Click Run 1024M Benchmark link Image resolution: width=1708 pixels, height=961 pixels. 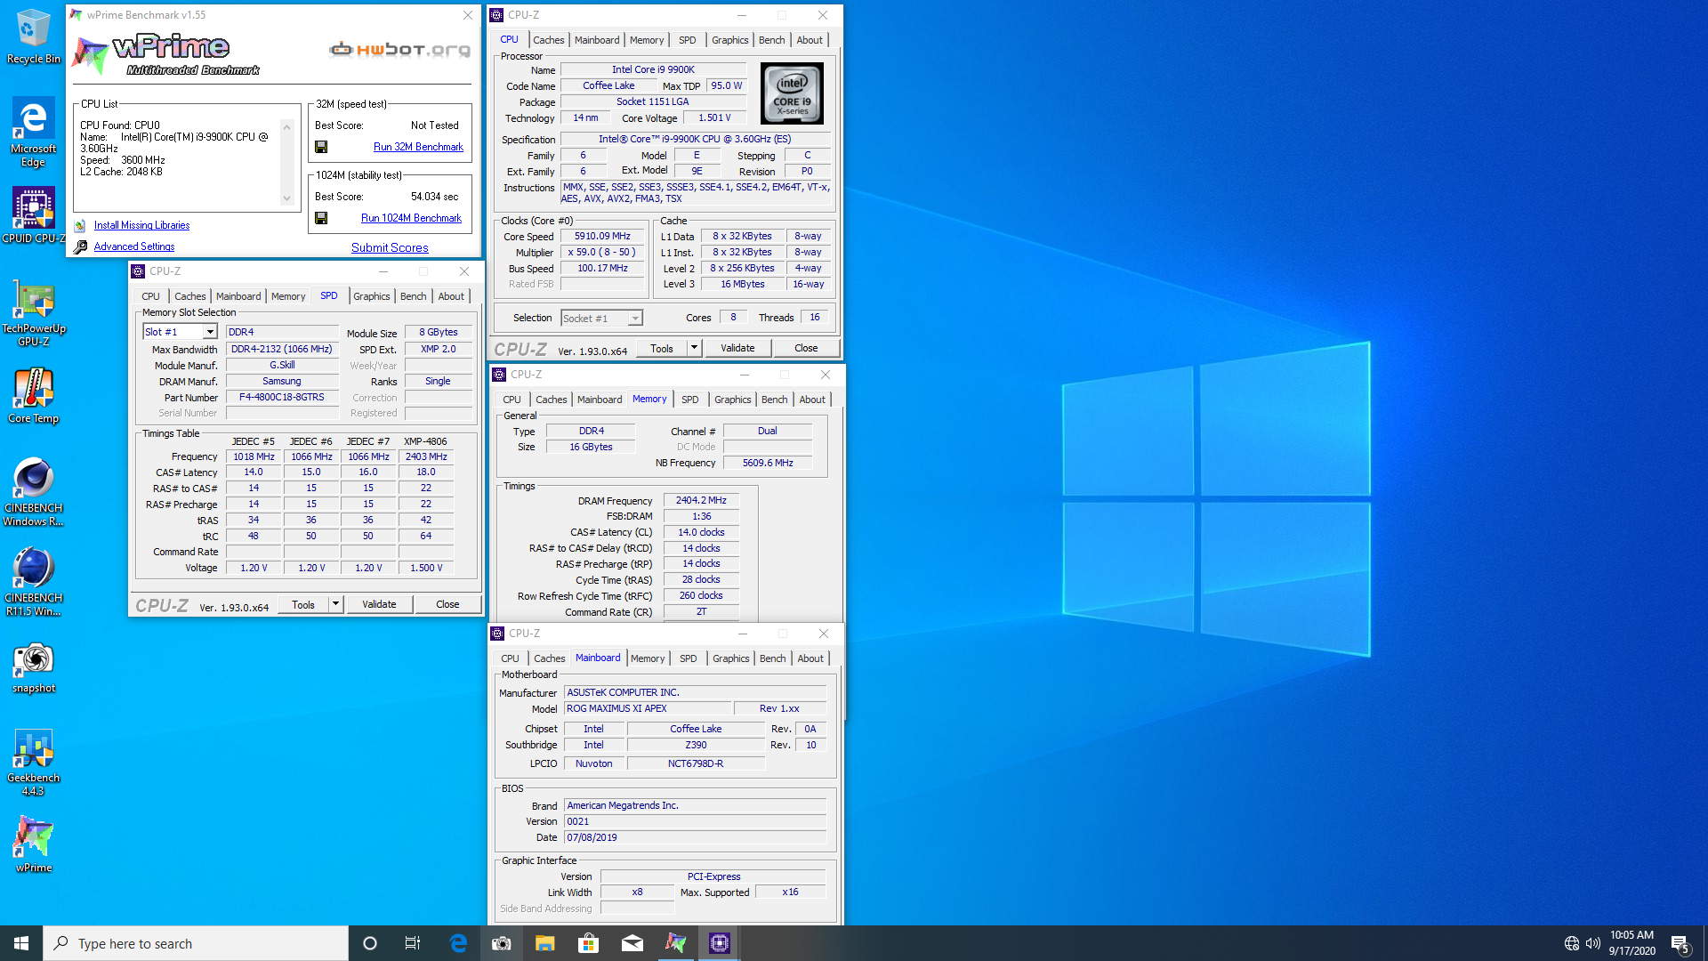tap(411, 218)
